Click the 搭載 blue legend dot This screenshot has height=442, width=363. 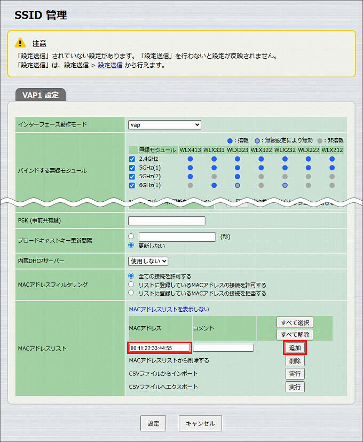230,141
